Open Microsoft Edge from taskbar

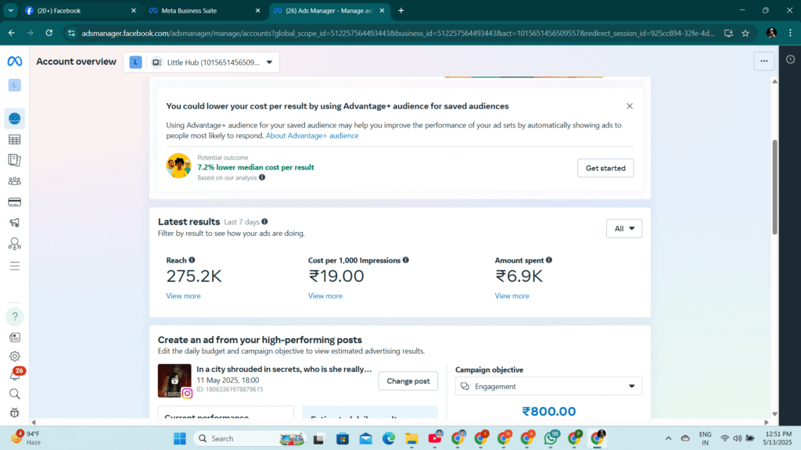tap(389, 439)
